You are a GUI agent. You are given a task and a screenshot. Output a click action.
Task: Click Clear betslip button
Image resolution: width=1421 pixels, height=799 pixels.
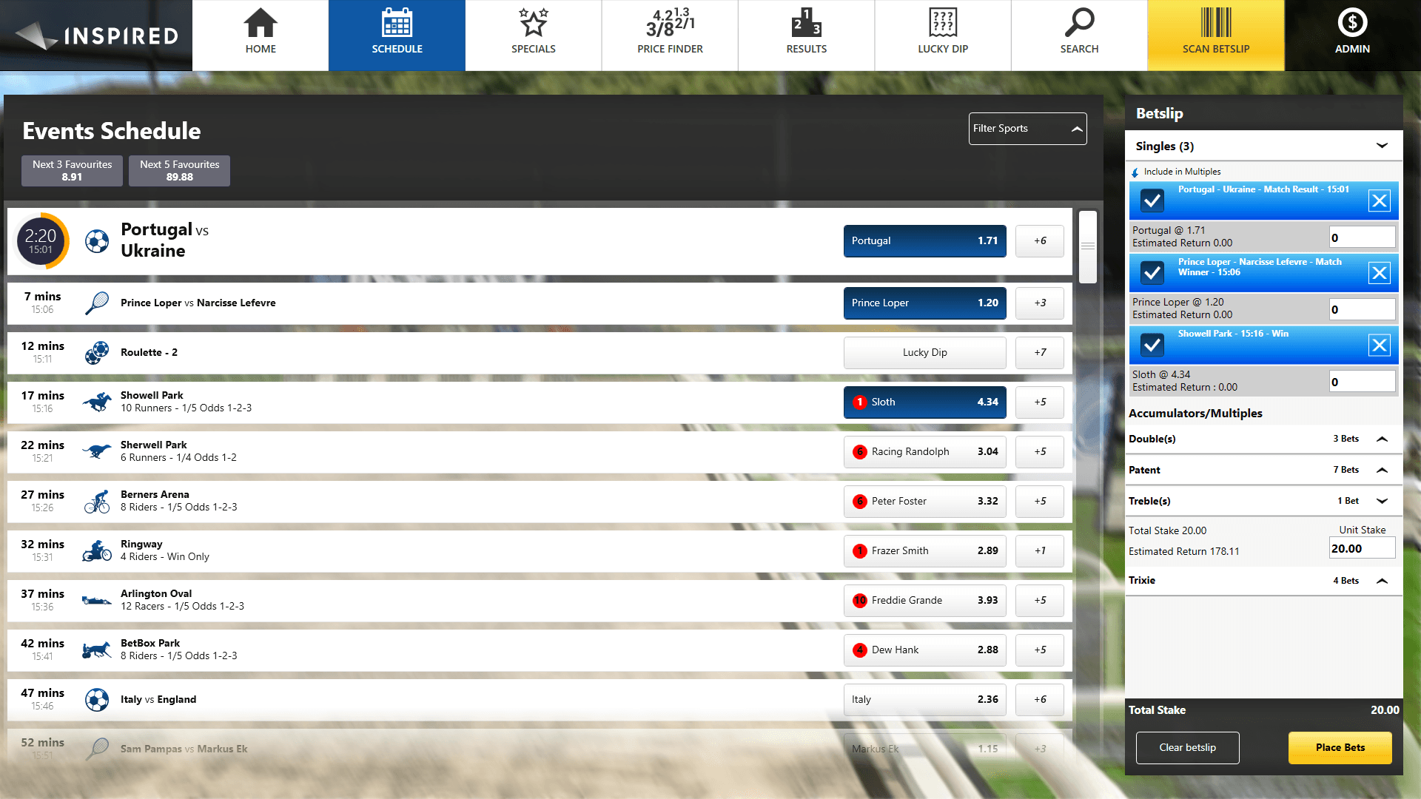tap(1187, 746)
